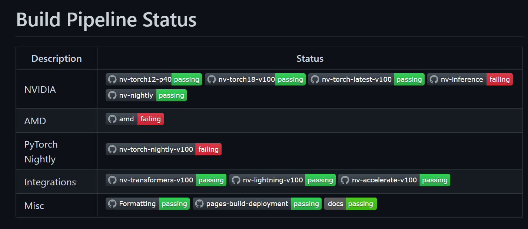Click the Misc row label
528x229 pixels.
34,206
